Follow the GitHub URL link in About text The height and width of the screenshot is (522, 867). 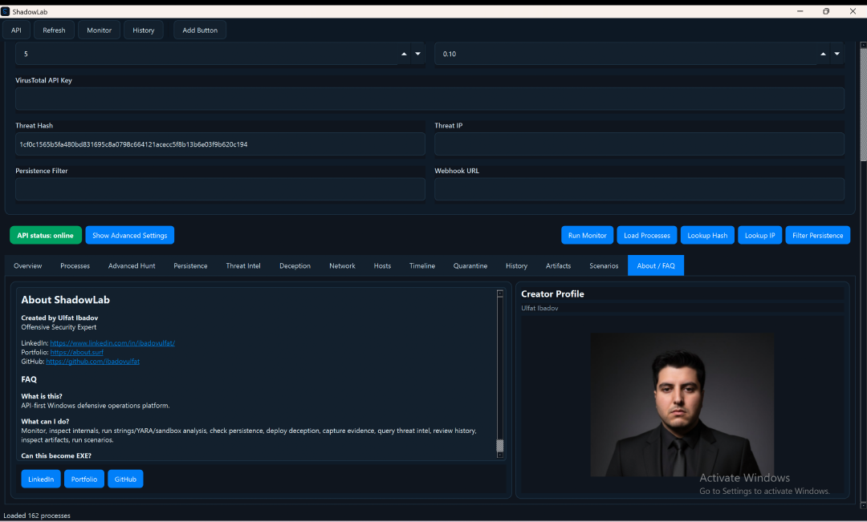coord(92,362)
